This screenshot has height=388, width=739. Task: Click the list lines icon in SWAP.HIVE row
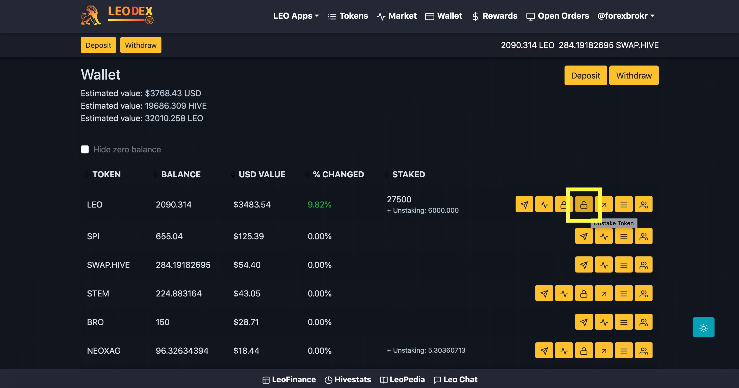point(624,265)
